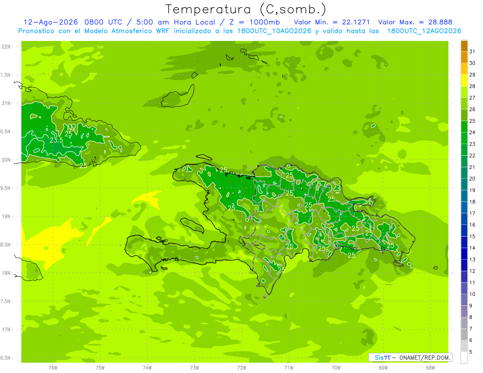Click the "22N" latitude label

6,47
